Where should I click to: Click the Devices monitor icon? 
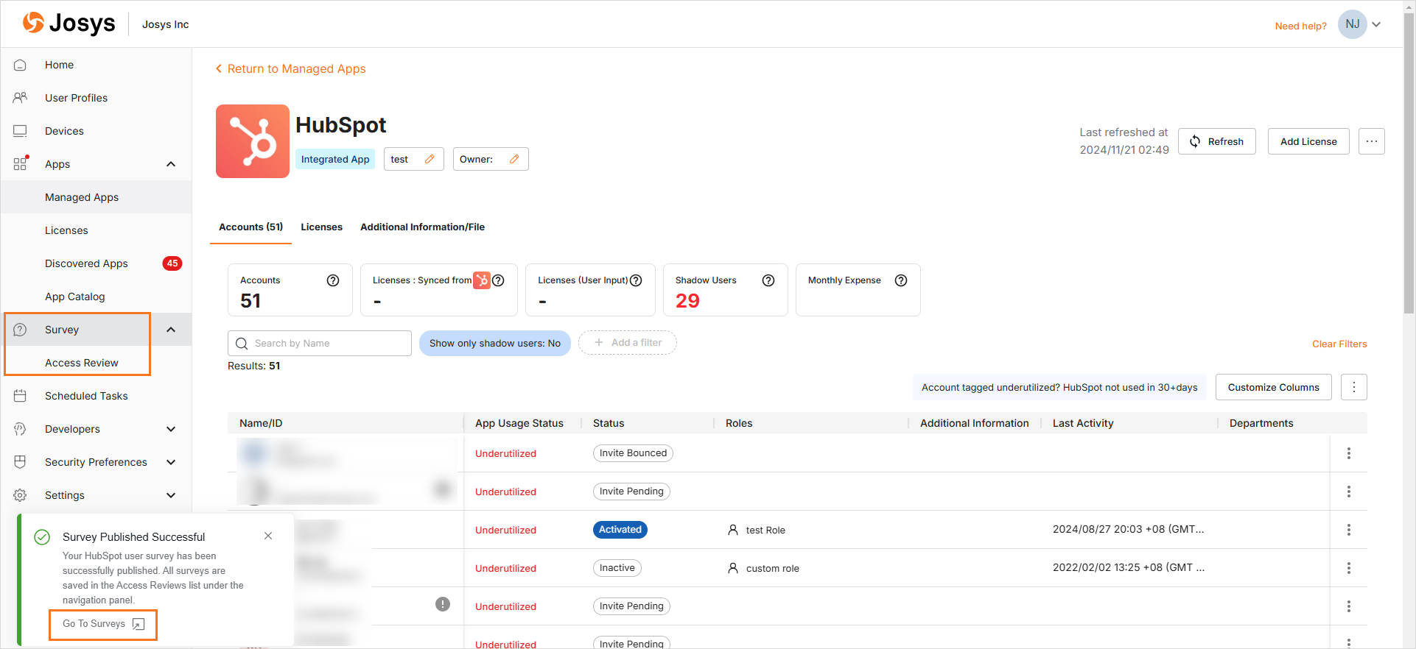20,131
